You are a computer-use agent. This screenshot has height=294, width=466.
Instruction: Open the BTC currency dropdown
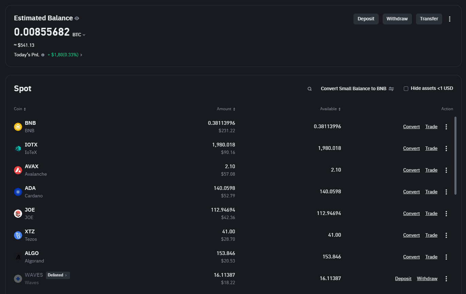[x=79, y=35]
